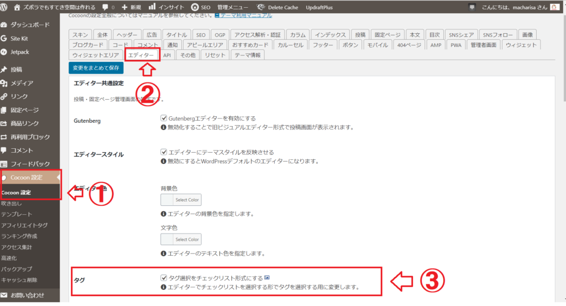Toggle Gutenbergエディターを有効にする checkbox
Viewport: 566px width, 306px height.
click(x=164, y=118)
